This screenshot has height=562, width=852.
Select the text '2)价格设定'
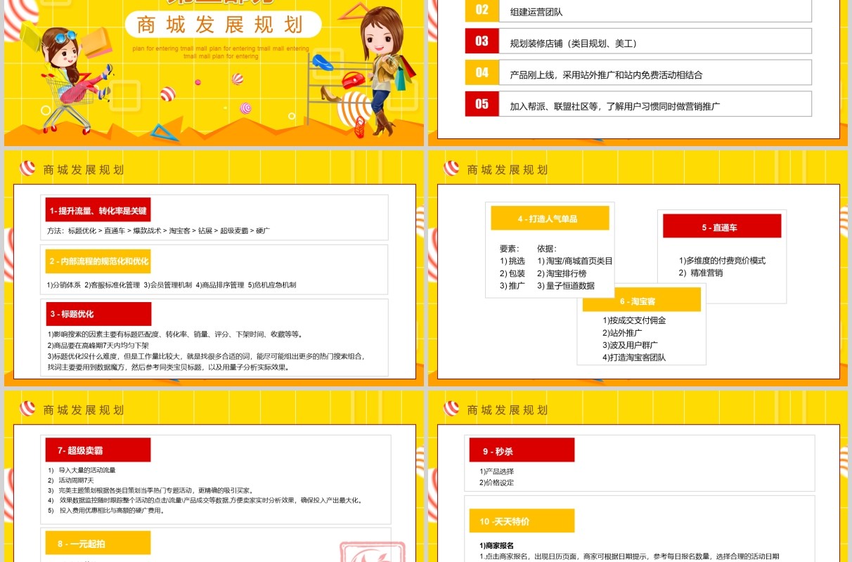tap(497, 483)
